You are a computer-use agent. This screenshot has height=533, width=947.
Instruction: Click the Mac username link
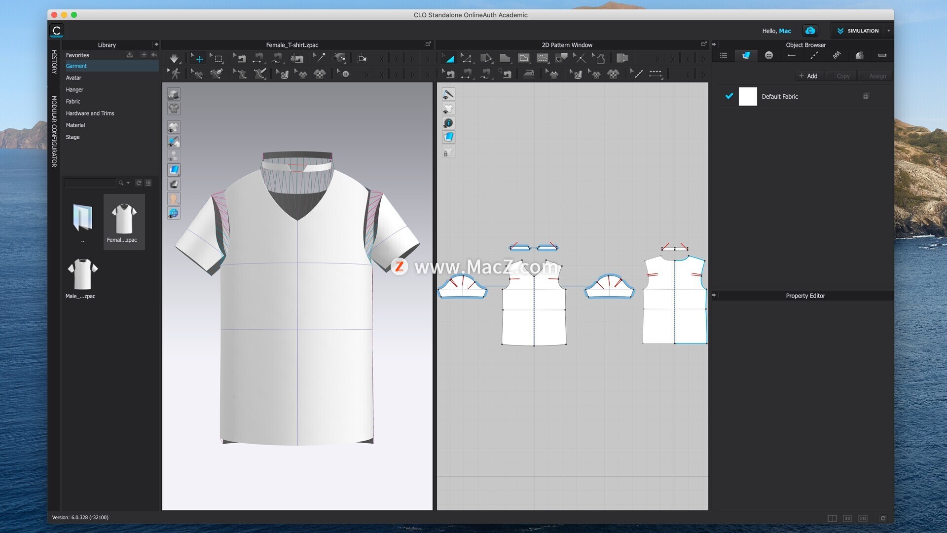tap(785, 31)
